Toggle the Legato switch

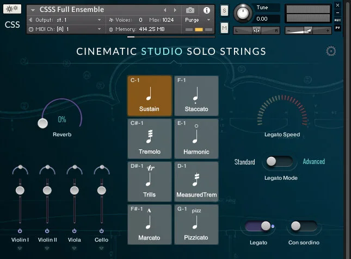258,226
